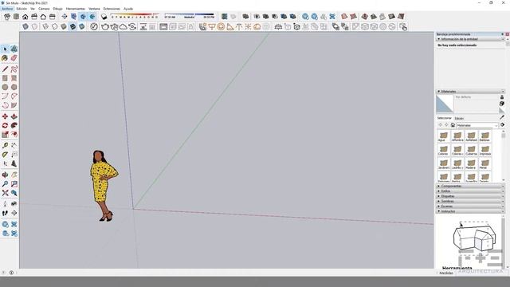Screen dimensions: 510x287
Task: Select the Freehand drawing tool
Action: [x=14, y=69]
